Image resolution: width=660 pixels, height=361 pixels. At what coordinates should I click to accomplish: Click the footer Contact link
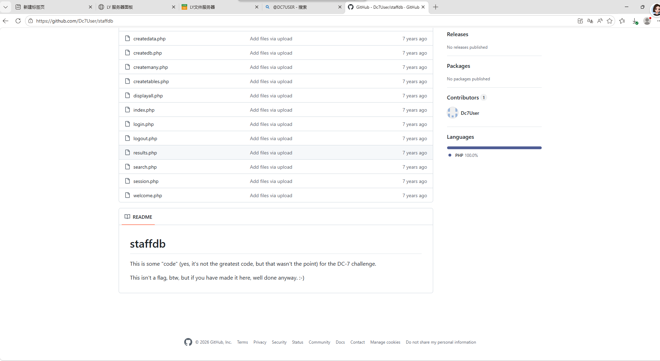pos(358,342)
